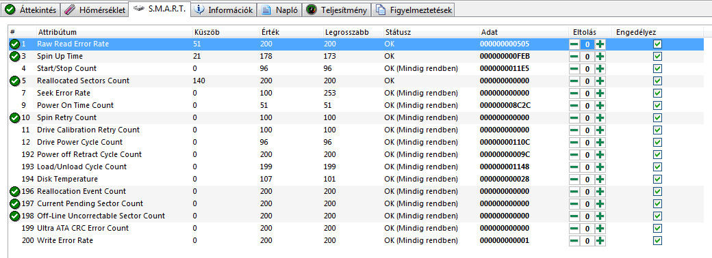712x258 pixels.
Task: Click green check icon beside Raw Read Error Rate
Action: [x=14, y=44]
